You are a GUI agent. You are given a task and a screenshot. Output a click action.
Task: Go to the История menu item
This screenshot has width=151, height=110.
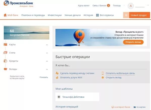[88, 15]
